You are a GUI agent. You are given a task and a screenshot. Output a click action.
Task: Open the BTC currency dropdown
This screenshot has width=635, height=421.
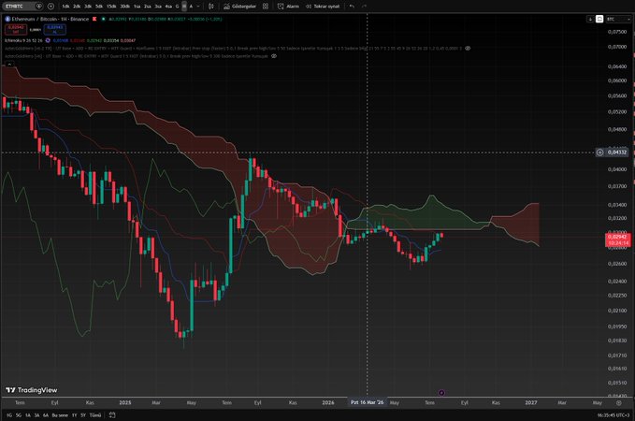coord(618,19)
